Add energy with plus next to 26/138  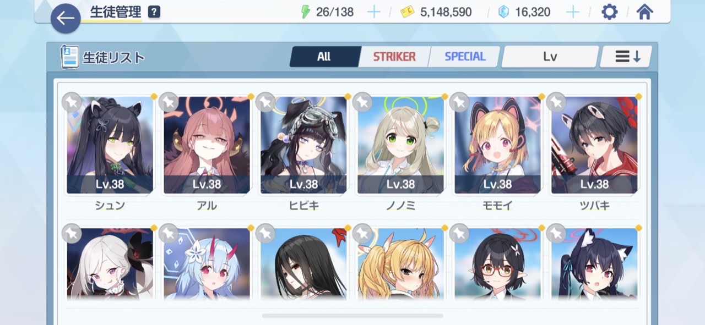click(x=374, y=12)
